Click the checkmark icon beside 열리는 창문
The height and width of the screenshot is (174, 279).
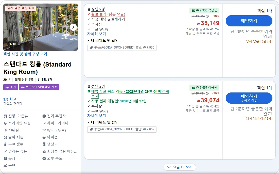(5, 151)
